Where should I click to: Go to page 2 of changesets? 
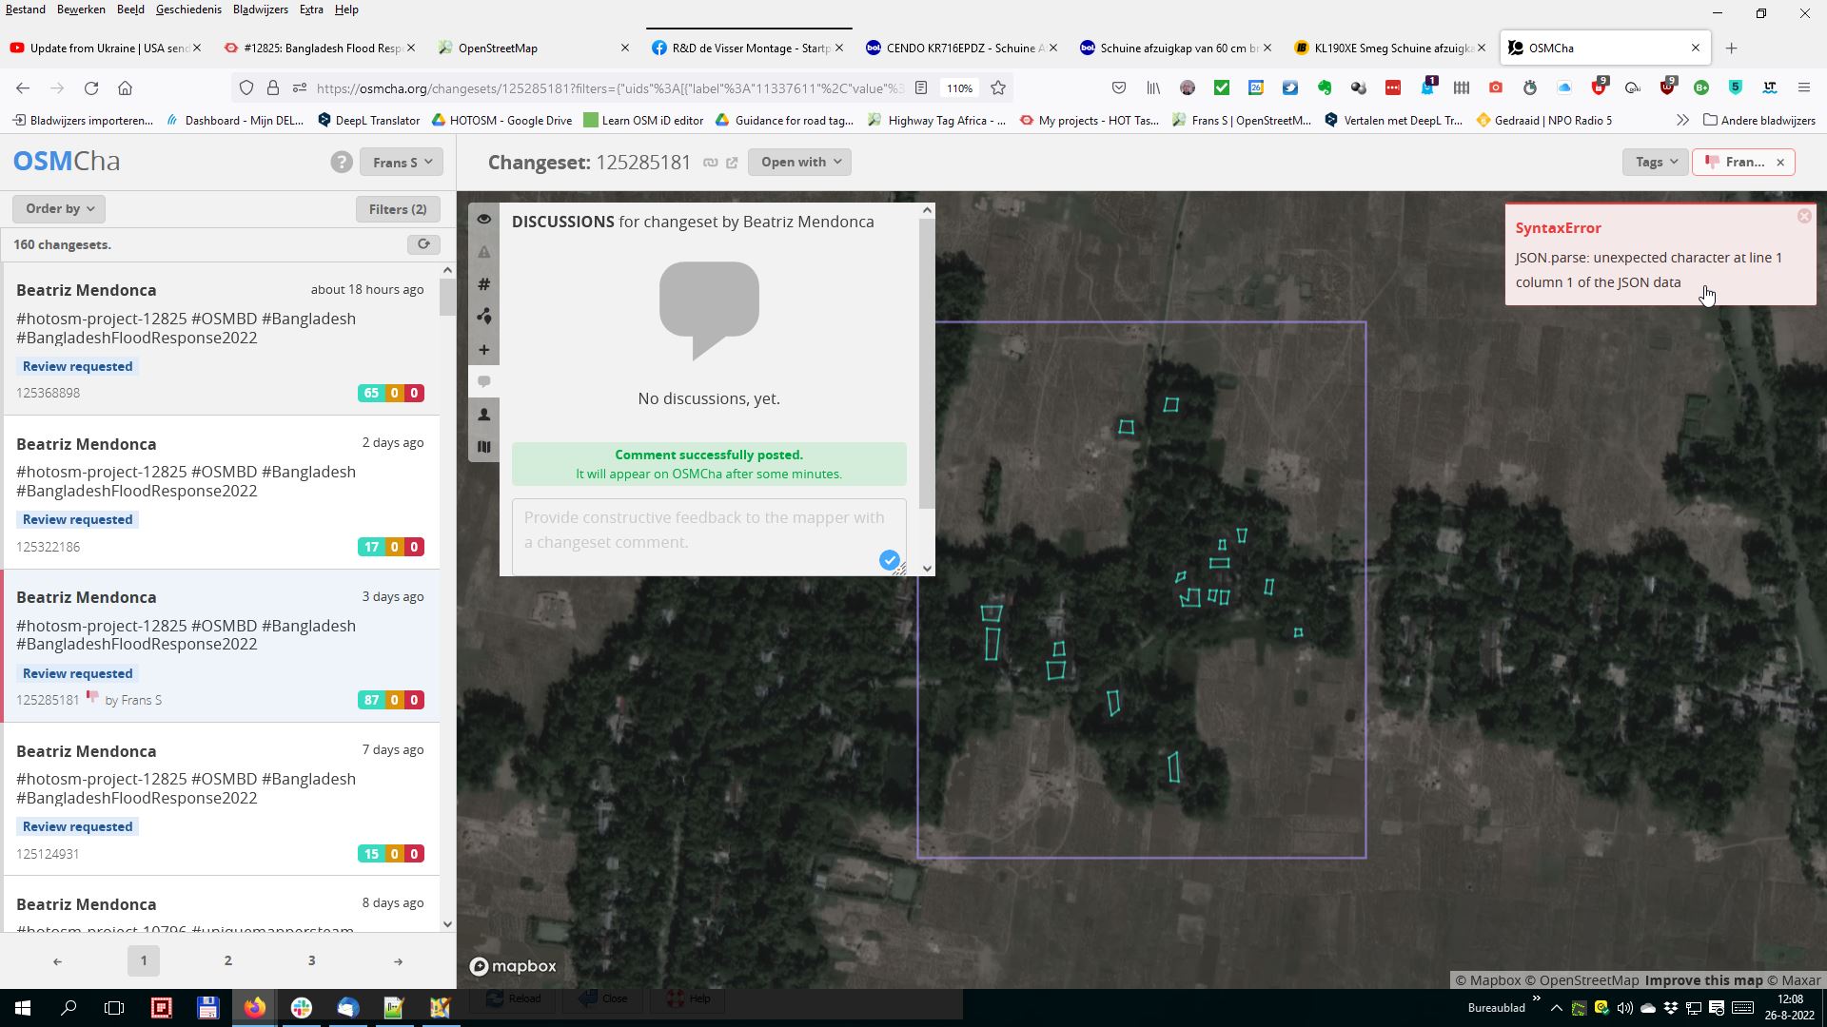[x=227, y=960]
